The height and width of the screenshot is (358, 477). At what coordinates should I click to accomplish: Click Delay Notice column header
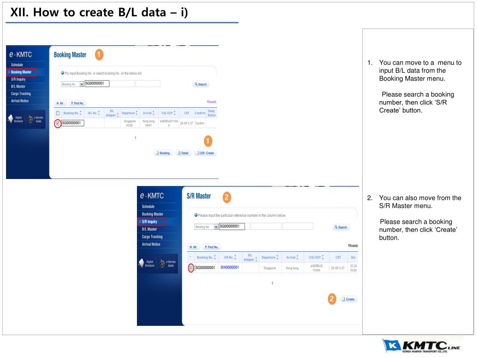pos(211,113)
